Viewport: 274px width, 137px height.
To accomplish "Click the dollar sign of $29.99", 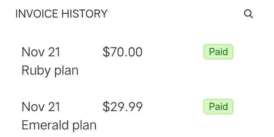I will 106,107.
